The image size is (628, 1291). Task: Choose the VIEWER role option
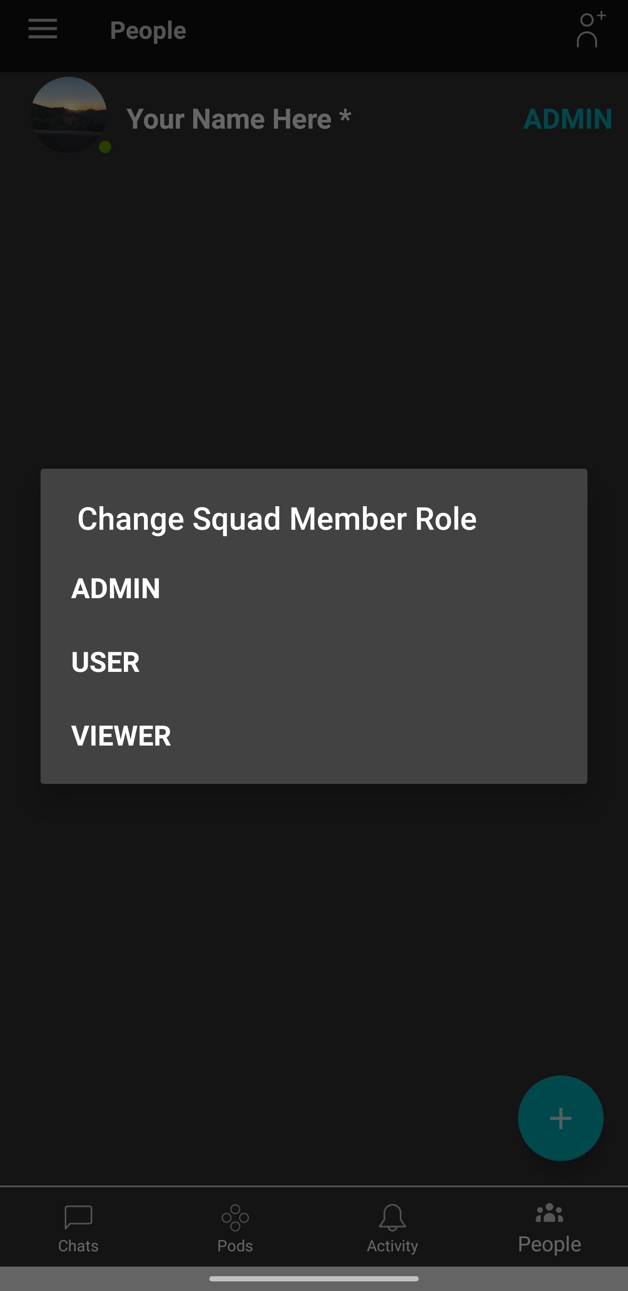121,736
